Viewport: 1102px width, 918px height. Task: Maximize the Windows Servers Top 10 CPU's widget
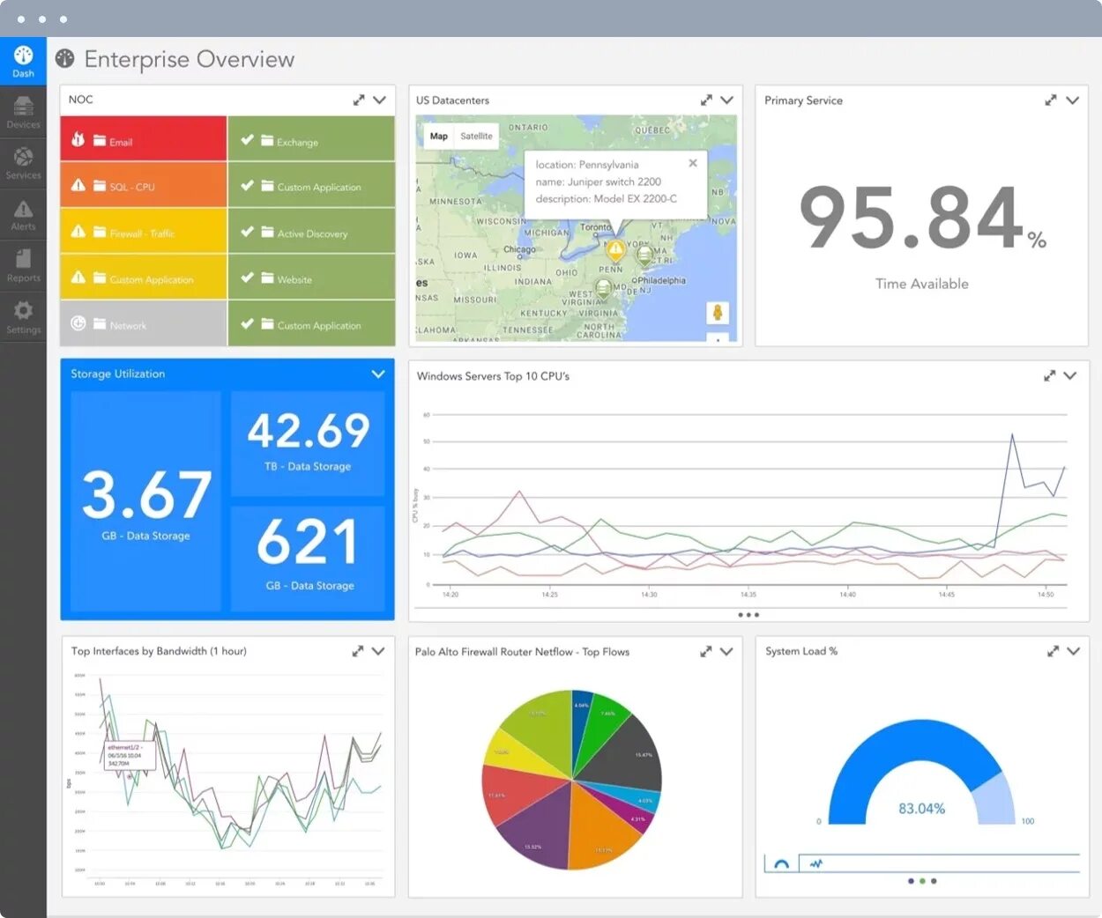click(x=1049, y=376)
